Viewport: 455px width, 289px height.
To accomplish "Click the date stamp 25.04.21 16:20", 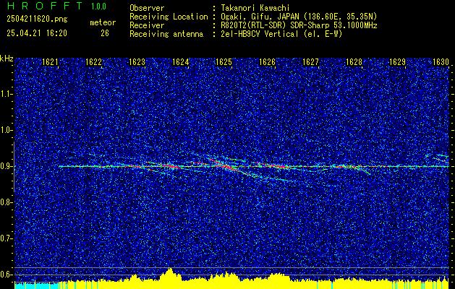I will 37,33.
